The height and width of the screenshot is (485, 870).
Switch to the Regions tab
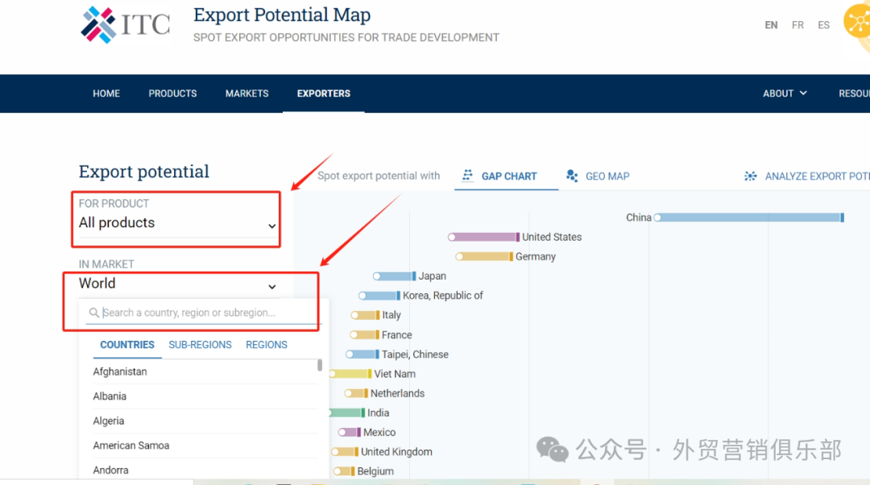(267, 345)
